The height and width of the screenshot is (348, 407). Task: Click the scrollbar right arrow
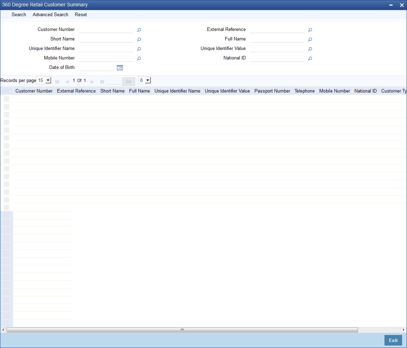coord(403,330)
